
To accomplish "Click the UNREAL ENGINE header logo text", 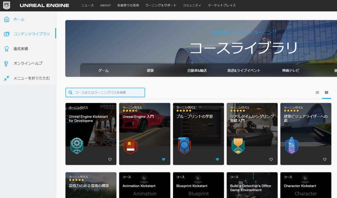I will pos(44,5).
